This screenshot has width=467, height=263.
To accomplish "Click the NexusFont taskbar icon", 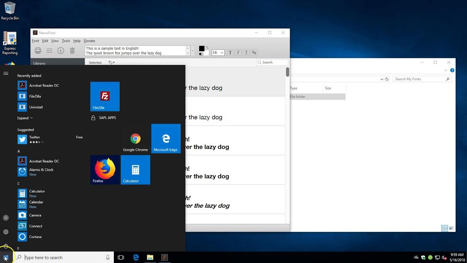I will tap(164, 258).
